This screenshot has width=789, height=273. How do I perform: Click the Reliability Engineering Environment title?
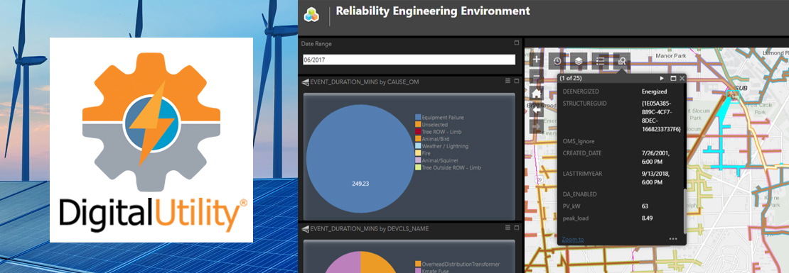(433, 11)
